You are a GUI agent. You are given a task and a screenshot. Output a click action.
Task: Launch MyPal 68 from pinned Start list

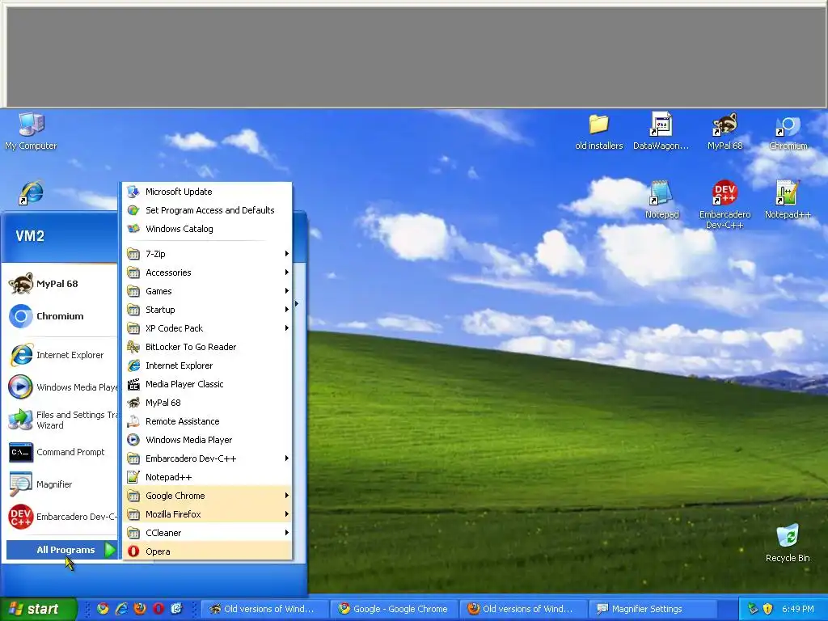tap(61, 284)
